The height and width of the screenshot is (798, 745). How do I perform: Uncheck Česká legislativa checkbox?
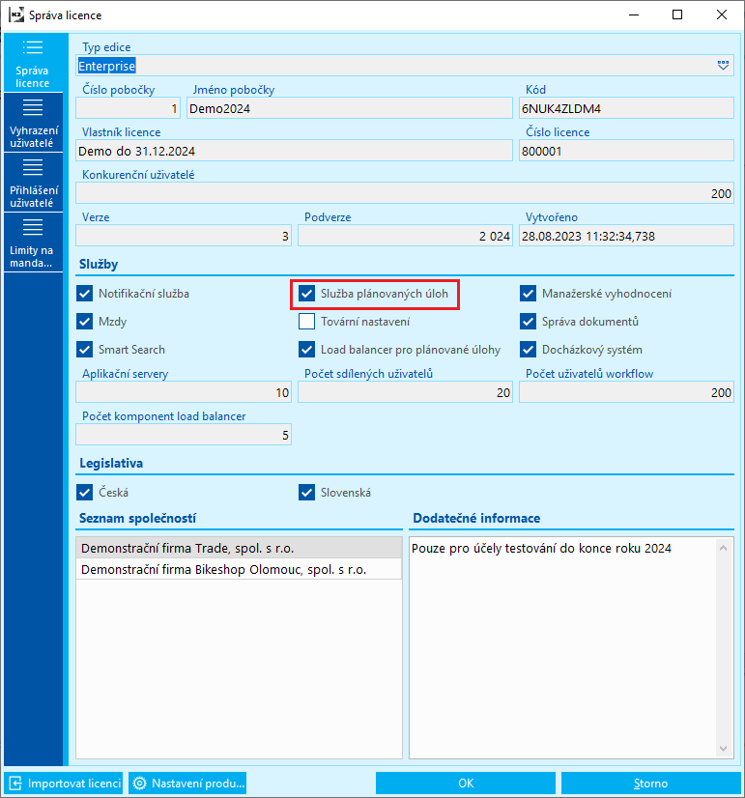(x=84, y=493)
